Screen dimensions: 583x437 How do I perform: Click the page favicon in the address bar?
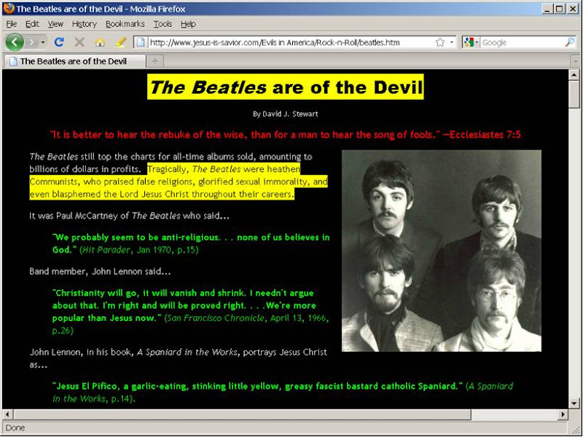click(140, 42)
